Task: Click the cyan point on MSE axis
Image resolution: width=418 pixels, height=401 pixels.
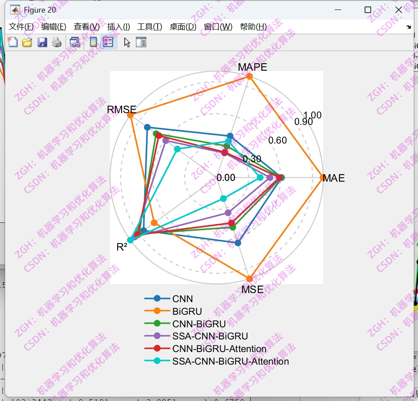Action: [224, 199]
